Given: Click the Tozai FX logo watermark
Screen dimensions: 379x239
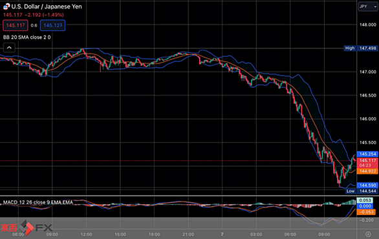Looking at the screenshot, I should pos(26,227).
